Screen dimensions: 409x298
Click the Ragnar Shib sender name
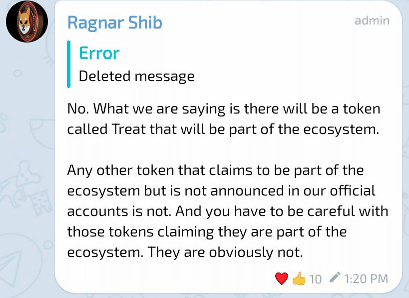pyautogui.click(x=115, y=22)
